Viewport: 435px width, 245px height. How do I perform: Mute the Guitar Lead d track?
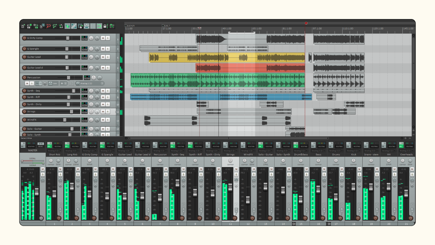pyautogui.click(x=103, y=67)
